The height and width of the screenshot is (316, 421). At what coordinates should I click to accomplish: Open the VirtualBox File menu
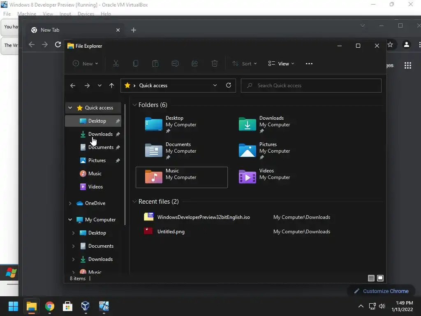pyautogui.click(x=7, y=14)
